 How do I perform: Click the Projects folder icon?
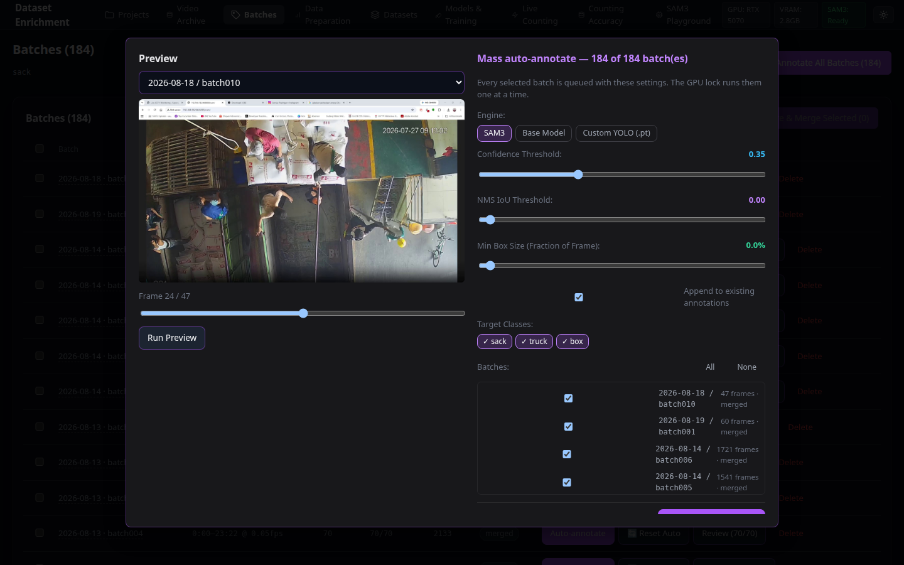click(x=110, y=14)
